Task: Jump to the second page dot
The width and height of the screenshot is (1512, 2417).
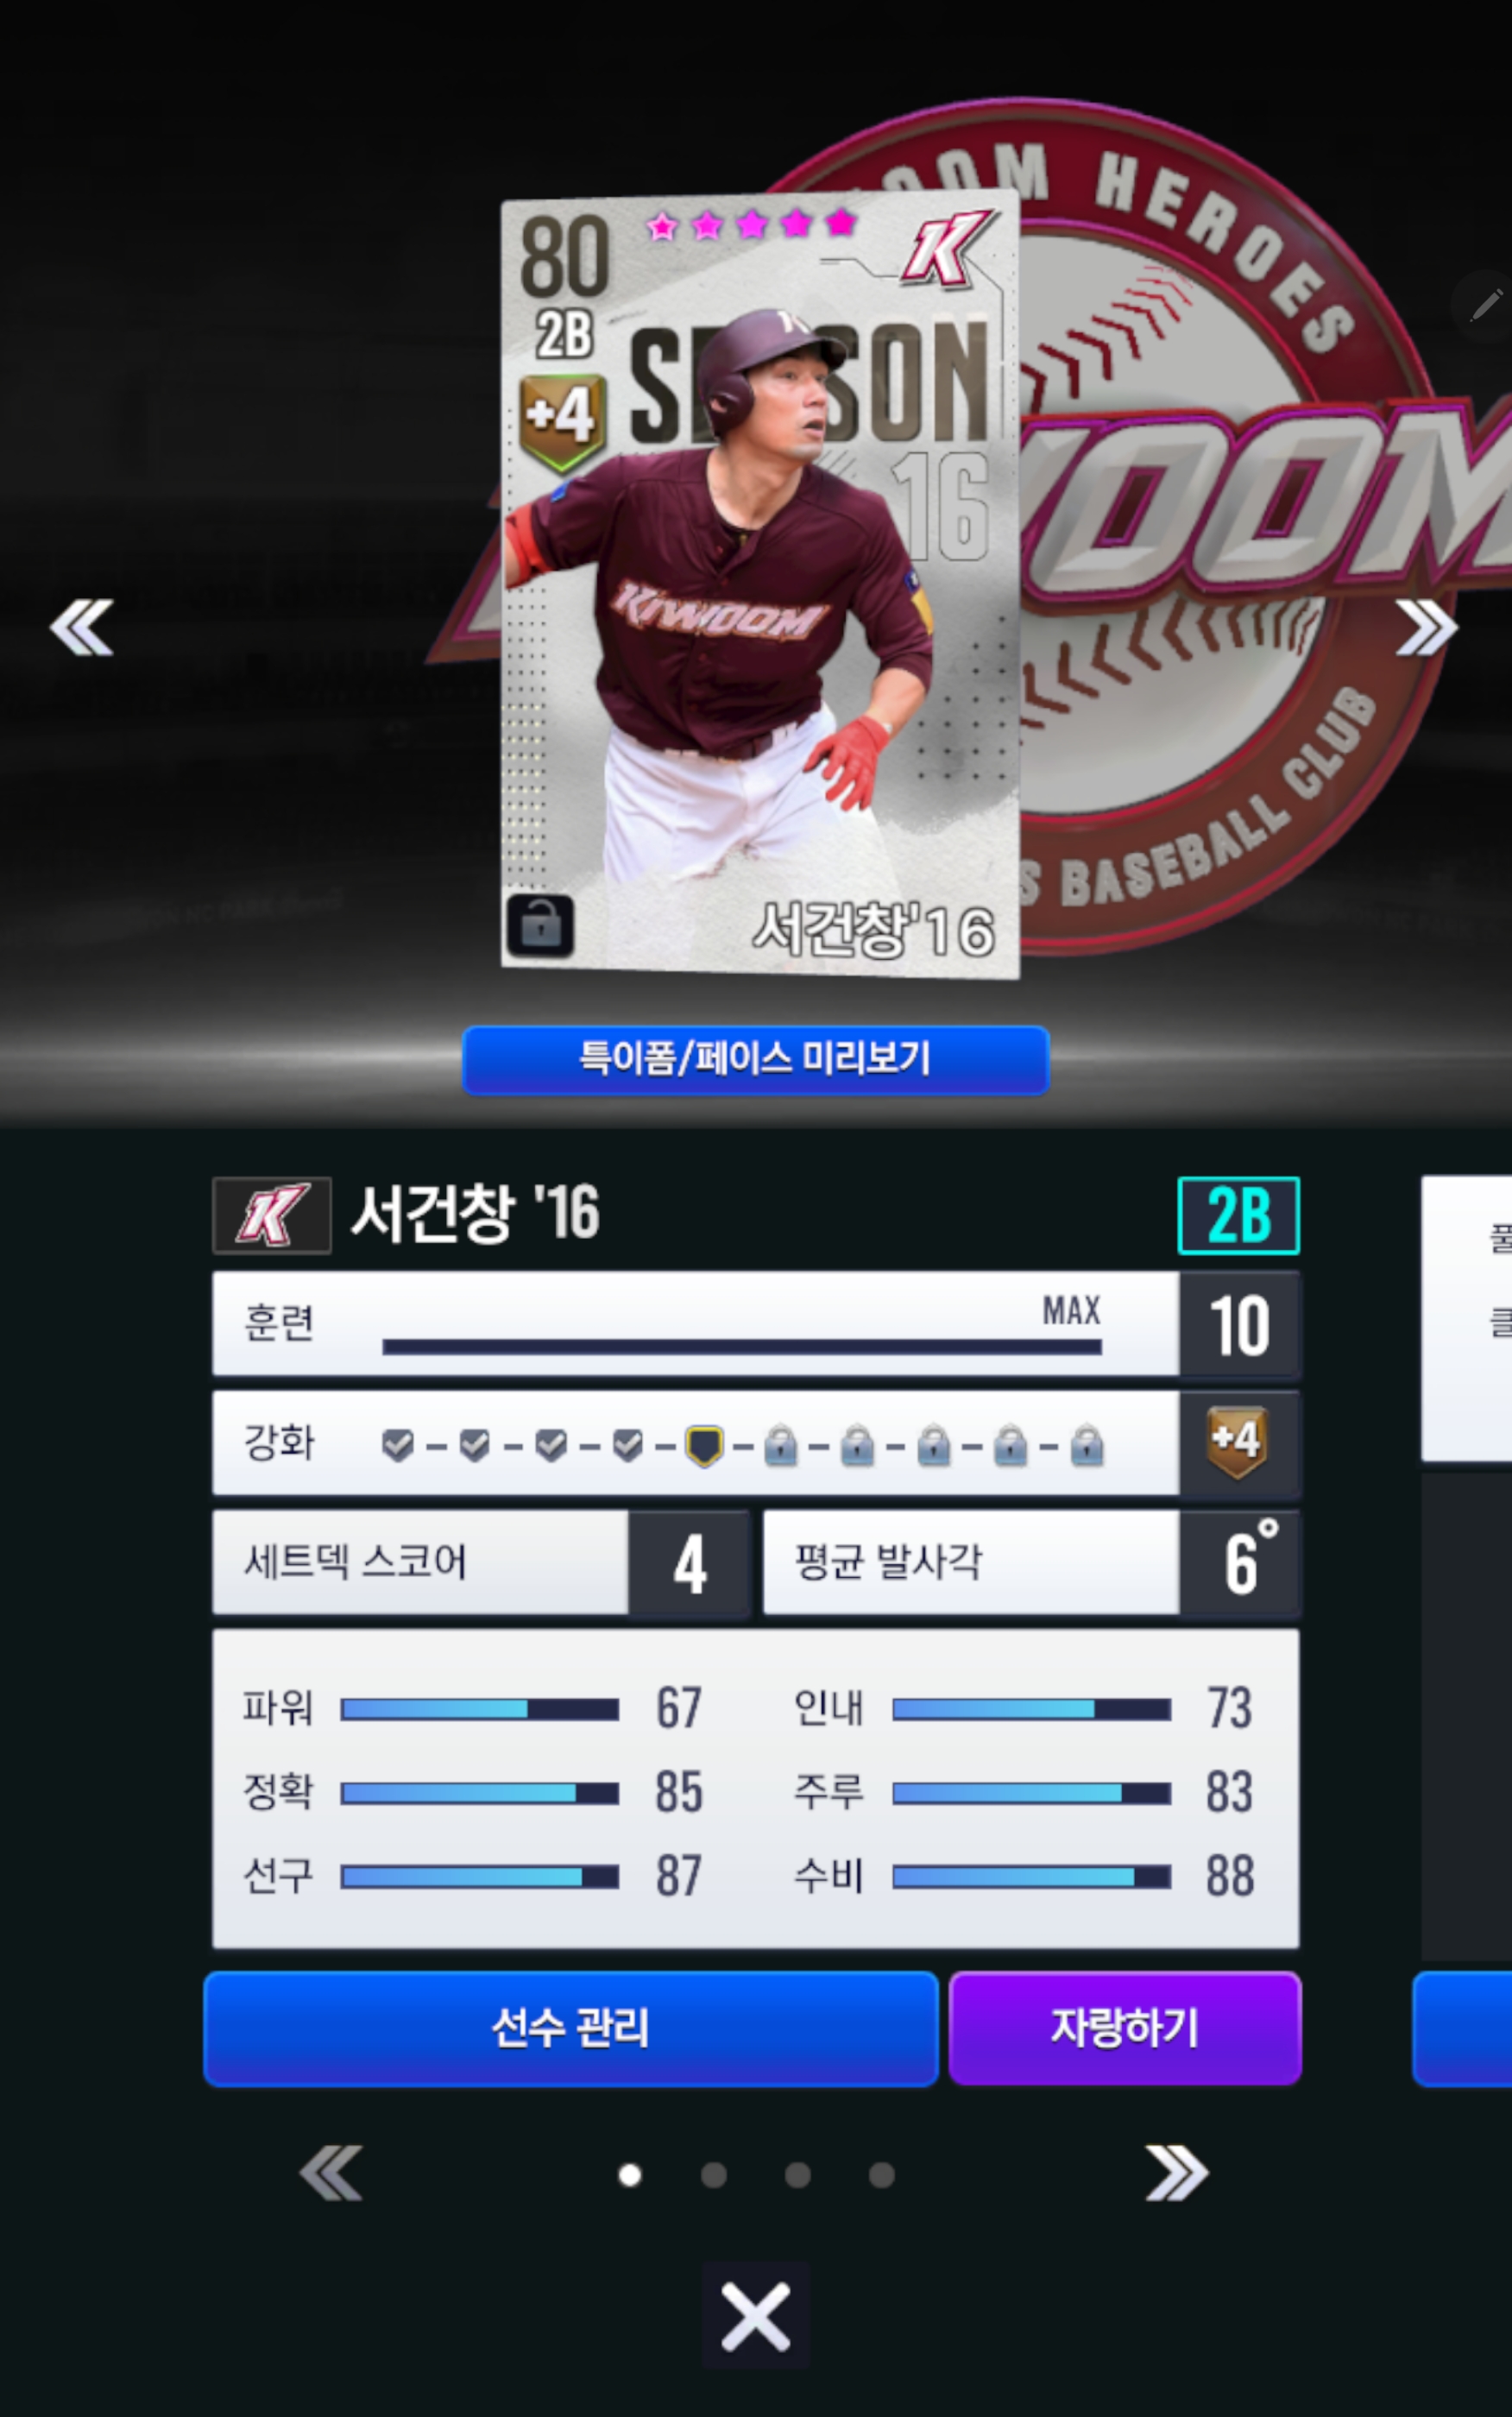Action: [714, 2175]
